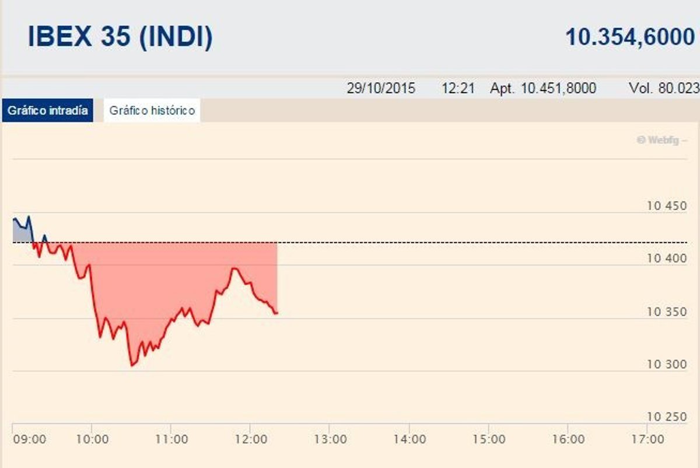
Task: Click the current value 10.354,6000
Action: click(x=630, y=37)
